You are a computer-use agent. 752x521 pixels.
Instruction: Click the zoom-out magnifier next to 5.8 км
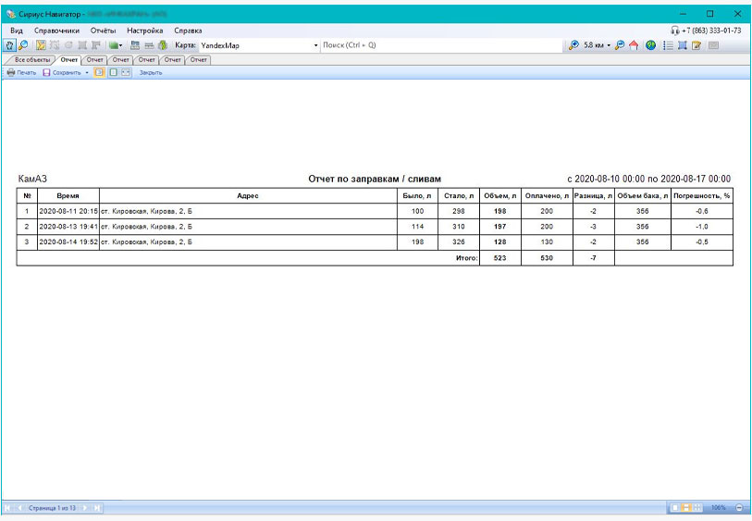[619, 44]
